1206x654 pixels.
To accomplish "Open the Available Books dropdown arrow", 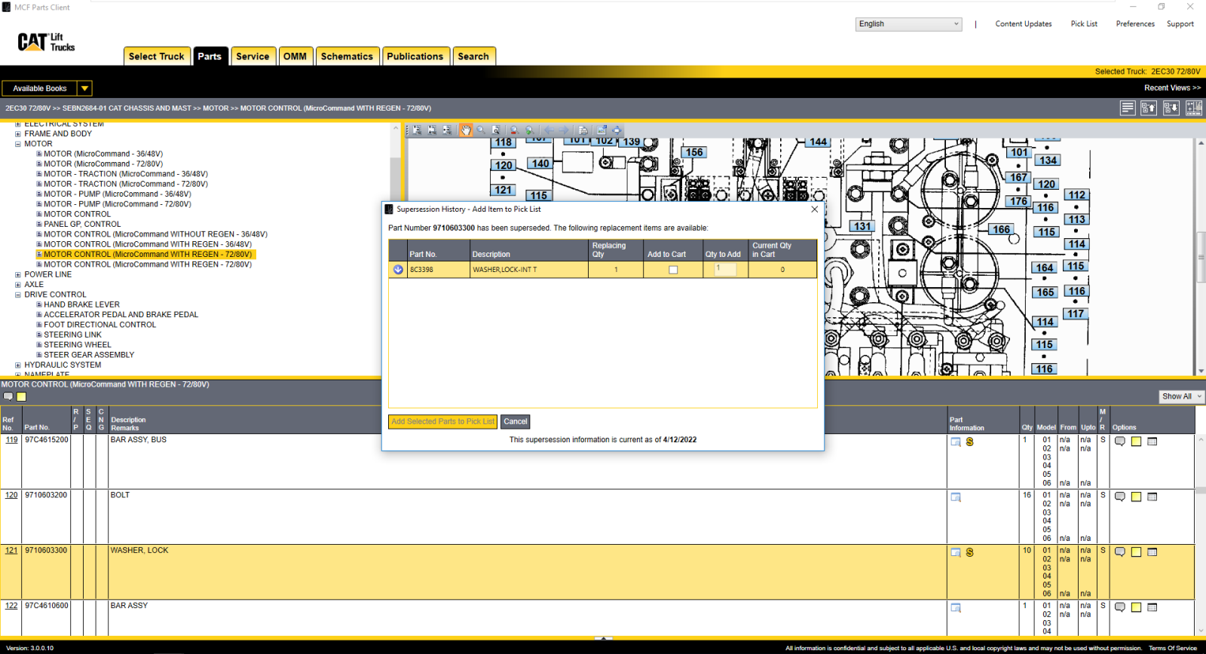I will point(84,88).
